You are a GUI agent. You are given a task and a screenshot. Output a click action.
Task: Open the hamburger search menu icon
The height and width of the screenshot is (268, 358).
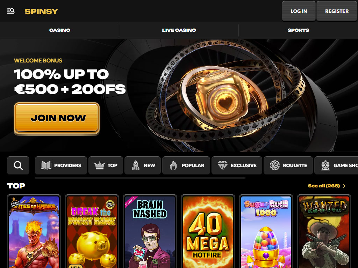11,11
